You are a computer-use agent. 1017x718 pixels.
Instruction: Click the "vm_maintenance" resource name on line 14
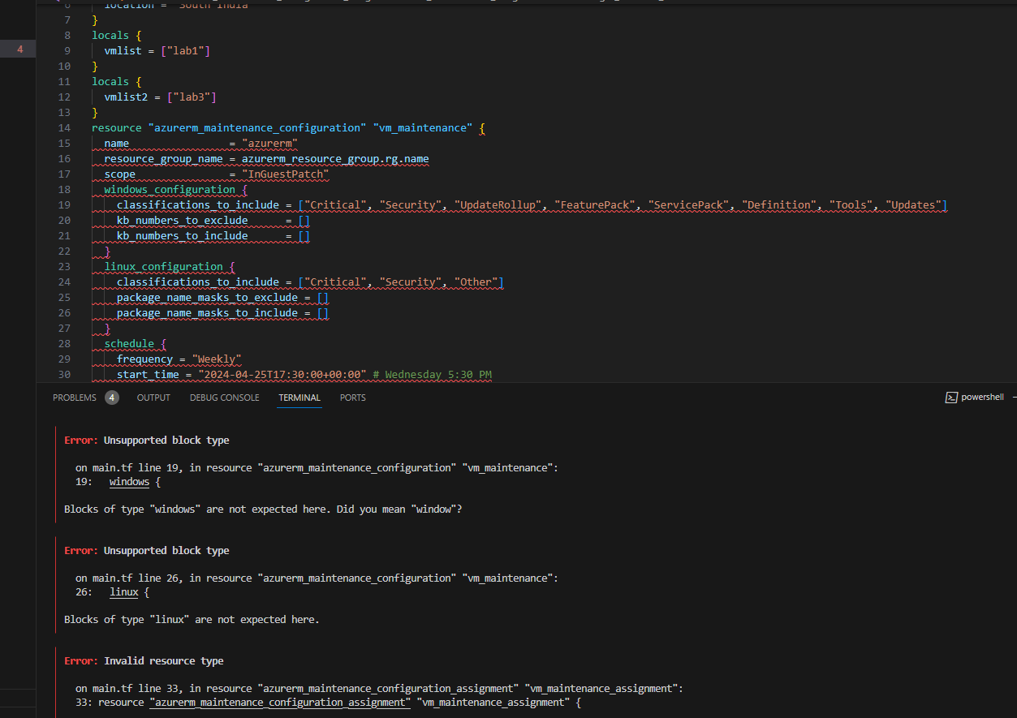(422, 128)
